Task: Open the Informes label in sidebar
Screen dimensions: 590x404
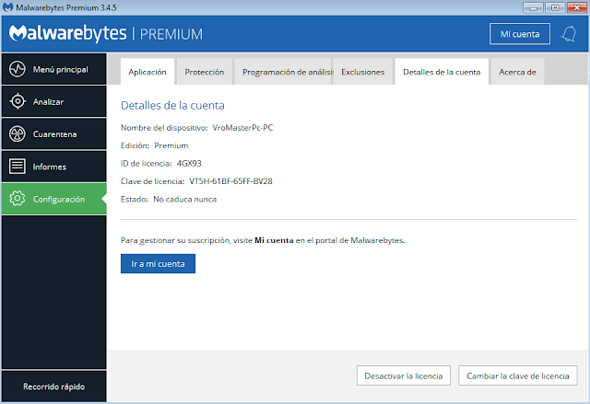Action: click(x=49, y=167)
